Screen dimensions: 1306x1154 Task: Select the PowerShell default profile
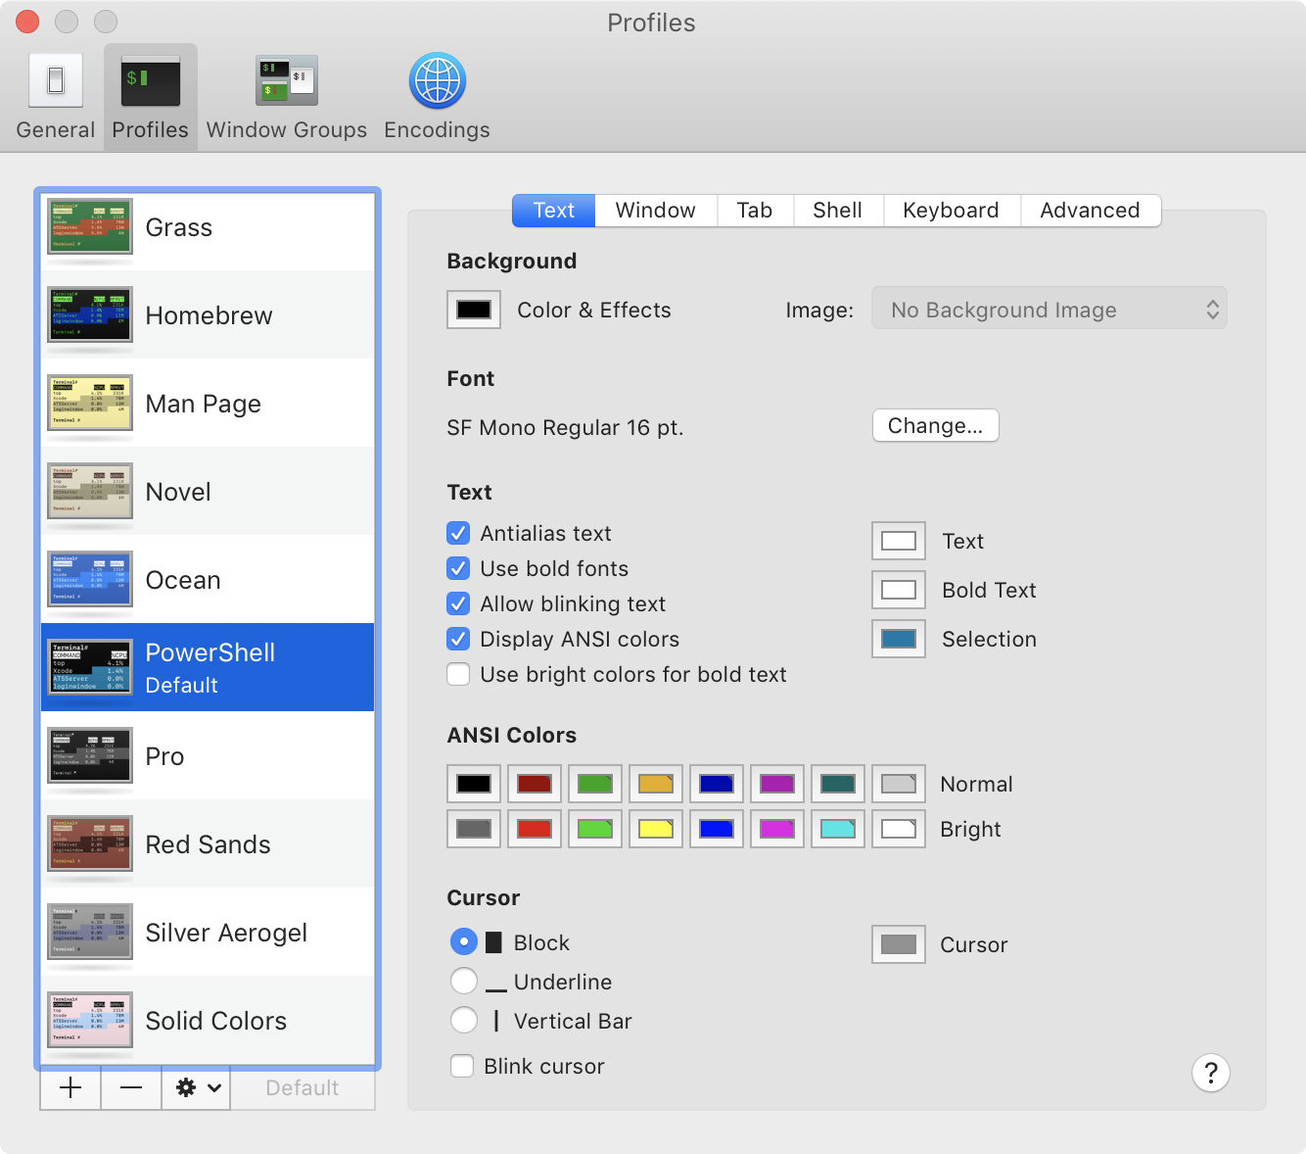208,668
